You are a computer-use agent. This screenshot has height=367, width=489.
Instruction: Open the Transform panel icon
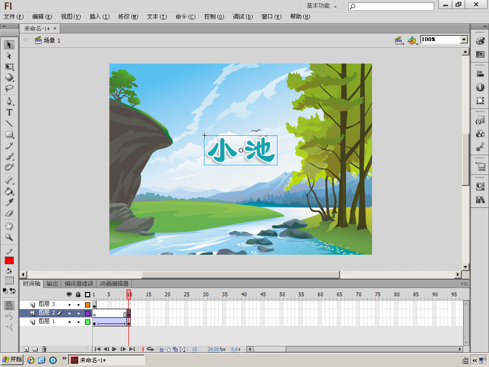[480, 100]
